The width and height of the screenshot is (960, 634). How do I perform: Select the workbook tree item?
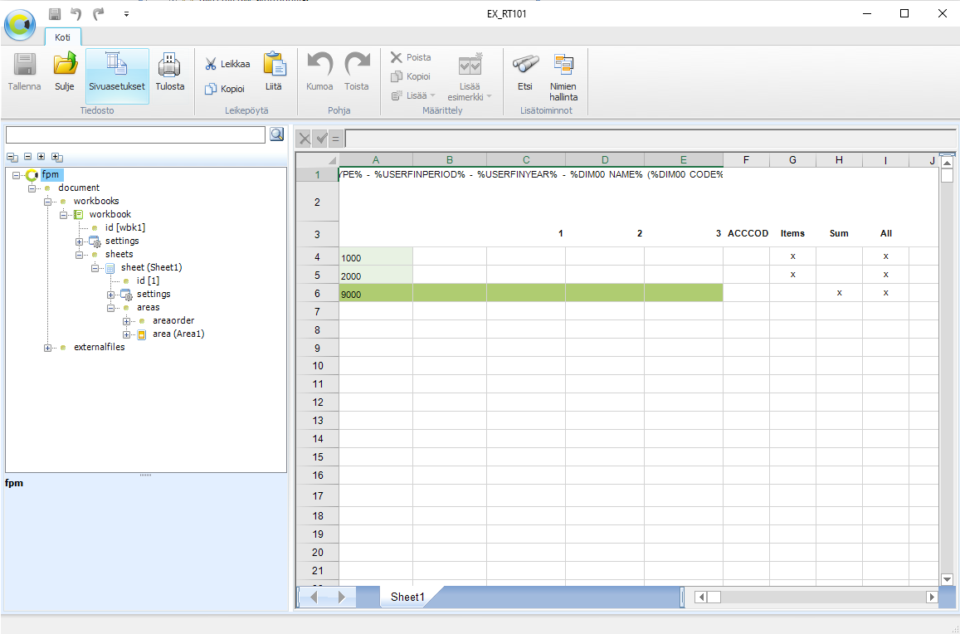pyautogui.click(x=110, y=214)
